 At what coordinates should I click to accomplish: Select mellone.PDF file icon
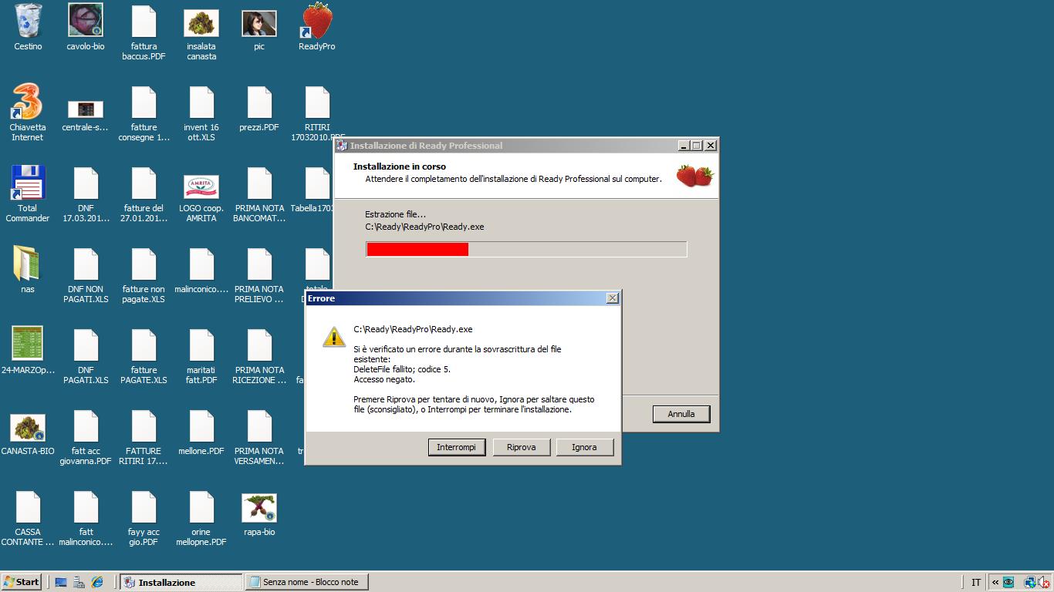201,425
